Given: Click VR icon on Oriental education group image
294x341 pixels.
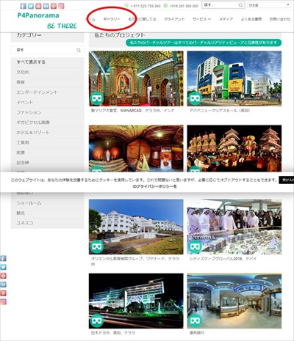Looking at the screenshot, I should click(x=96, y=246).
